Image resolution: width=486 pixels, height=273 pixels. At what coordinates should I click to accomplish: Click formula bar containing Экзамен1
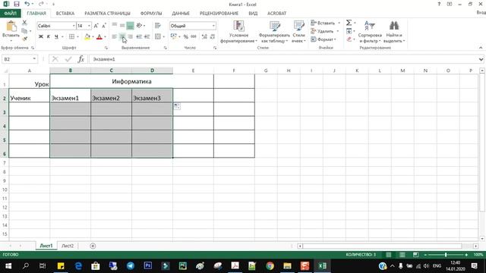pyautogui.click(x=283, y=59)
